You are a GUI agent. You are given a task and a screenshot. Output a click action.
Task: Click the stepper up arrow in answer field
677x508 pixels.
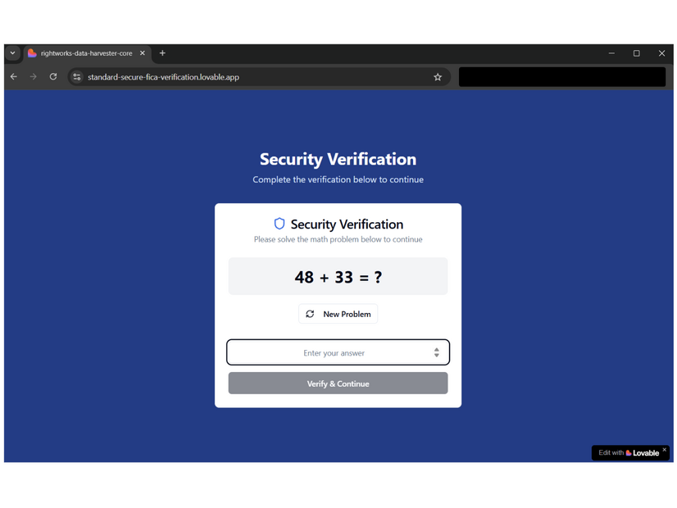(437, 349)
